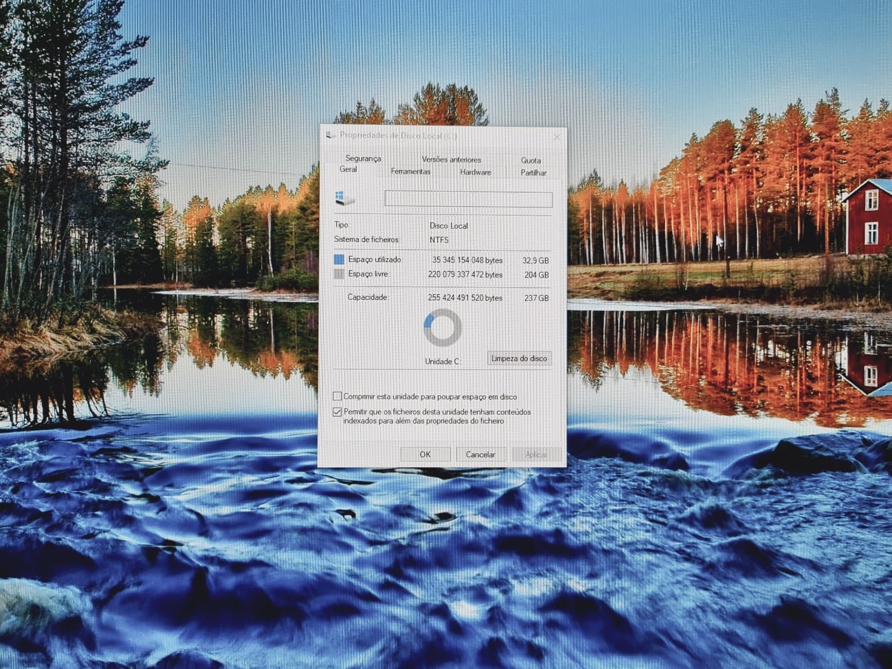Click the Windows drive icon
The image size is (892, 669).
pyautogui.click(x=344, y=198)
